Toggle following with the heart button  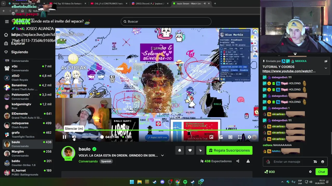(190, 150)
